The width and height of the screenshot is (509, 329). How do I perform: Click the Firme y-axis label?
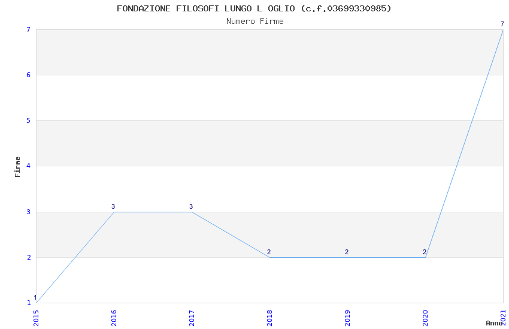click(17, 167)
